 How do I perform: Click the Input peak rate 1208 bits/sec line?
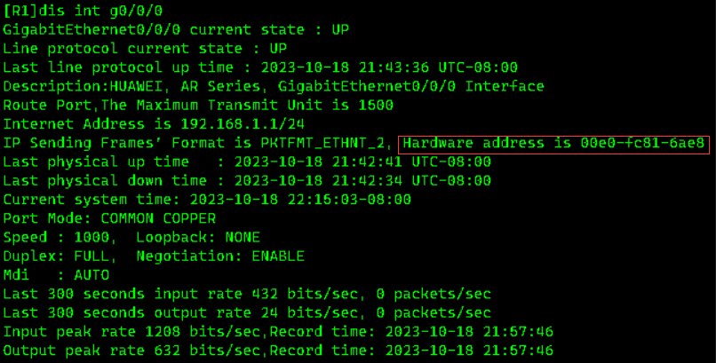(x=279, y=332)
